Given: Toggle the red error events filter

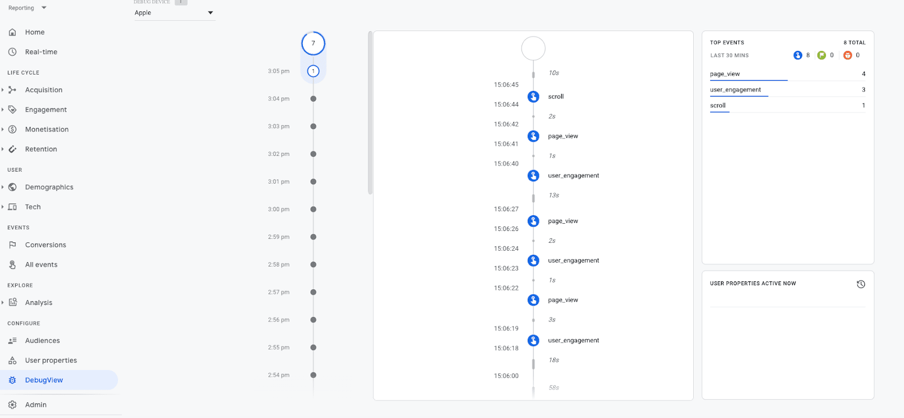Looking at the screenshot, I should pos(847,55).
